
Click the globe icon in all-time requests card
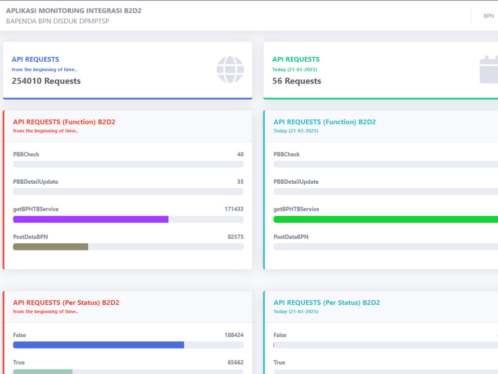pyautogui.click(x=230, y=70)
